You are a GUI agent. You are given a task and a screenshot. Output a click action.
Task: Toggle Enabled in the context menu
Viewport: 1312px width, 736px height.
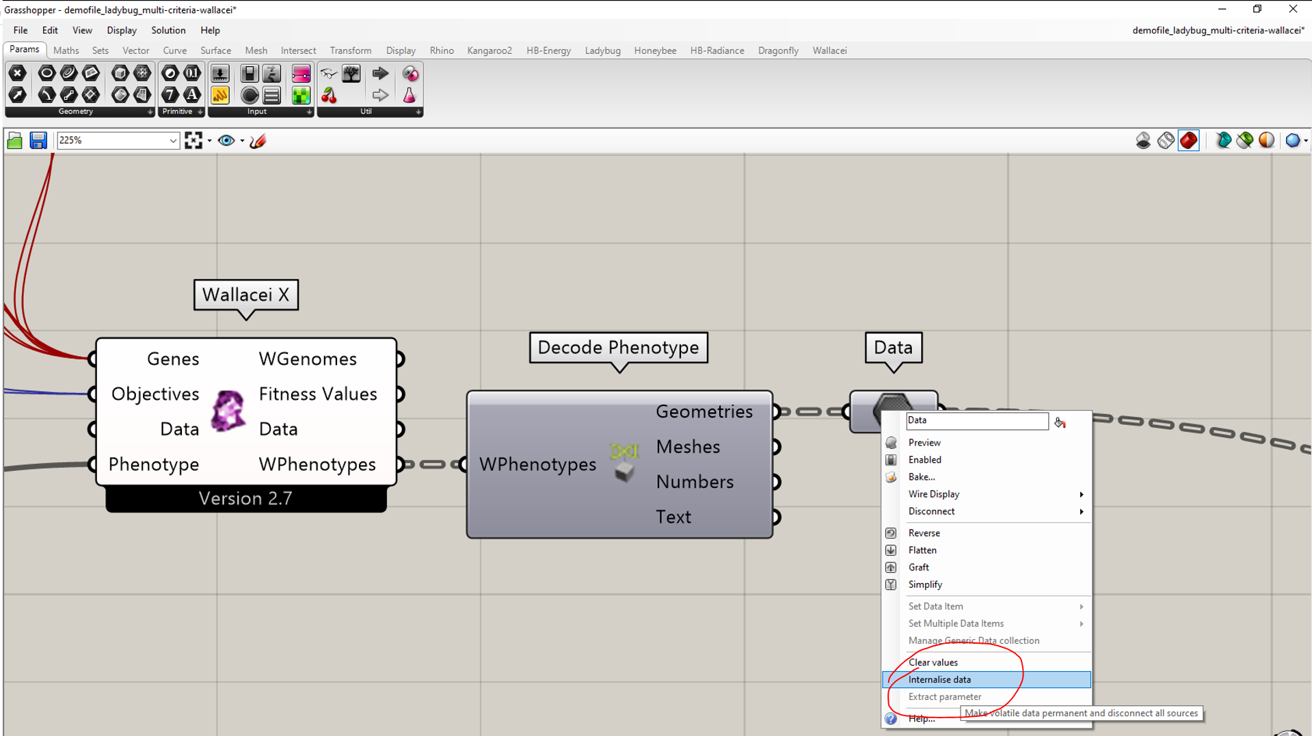[924, 459]
